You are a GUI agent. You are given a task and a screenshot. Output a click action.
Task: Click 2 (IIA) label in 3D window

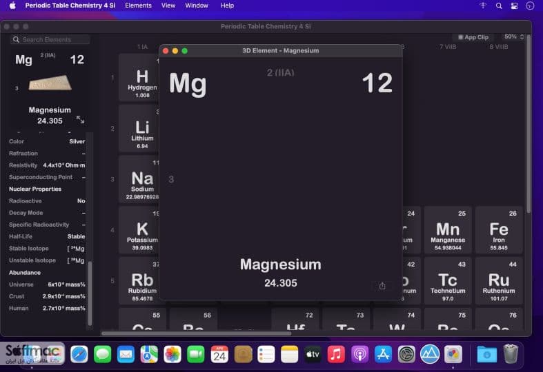tap(281, 72)
